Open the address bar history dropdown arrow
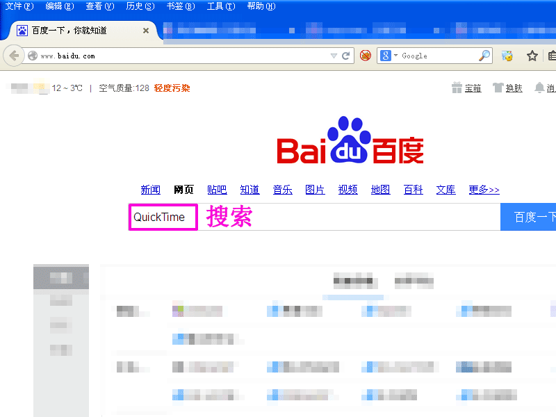Screen dimensions: 556x417 [x=334, y=56]
